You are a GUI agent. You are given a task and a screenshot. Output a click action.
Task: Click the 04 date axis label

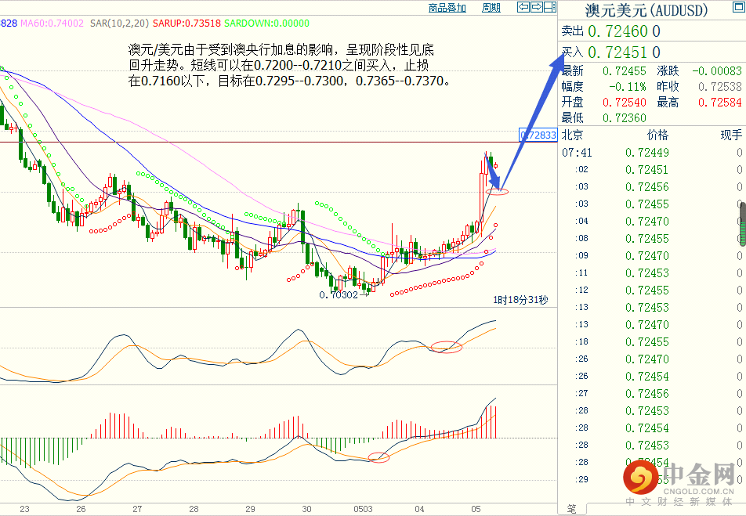click(419, 509)
